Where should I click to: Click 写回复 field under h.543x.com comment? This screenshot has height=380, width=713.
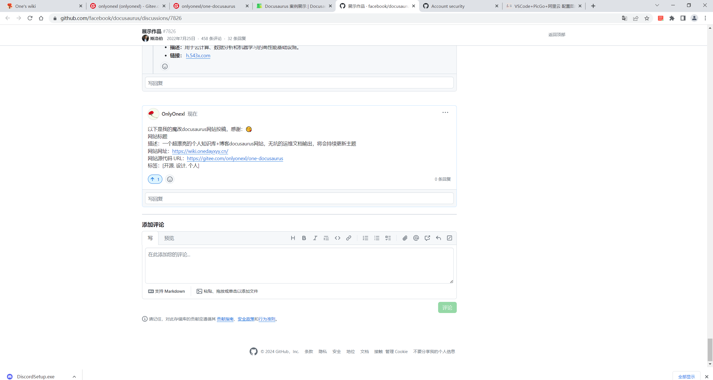coord(299,83)
